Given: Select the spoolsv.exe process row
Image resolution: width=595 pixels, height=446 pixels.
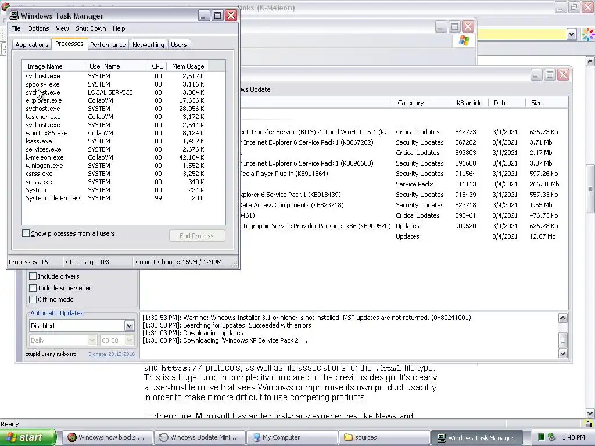Looking at the screenshot, I should 115,84.
